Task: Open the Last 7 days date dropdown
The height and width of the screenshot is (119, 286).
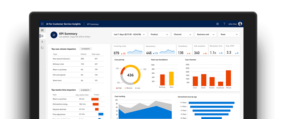Action: click(x=129, y=34)
